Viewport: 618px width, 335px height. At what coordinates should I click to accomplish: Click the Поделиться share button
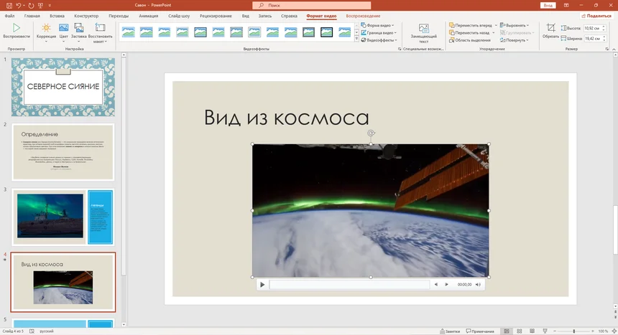click(596, 16)
